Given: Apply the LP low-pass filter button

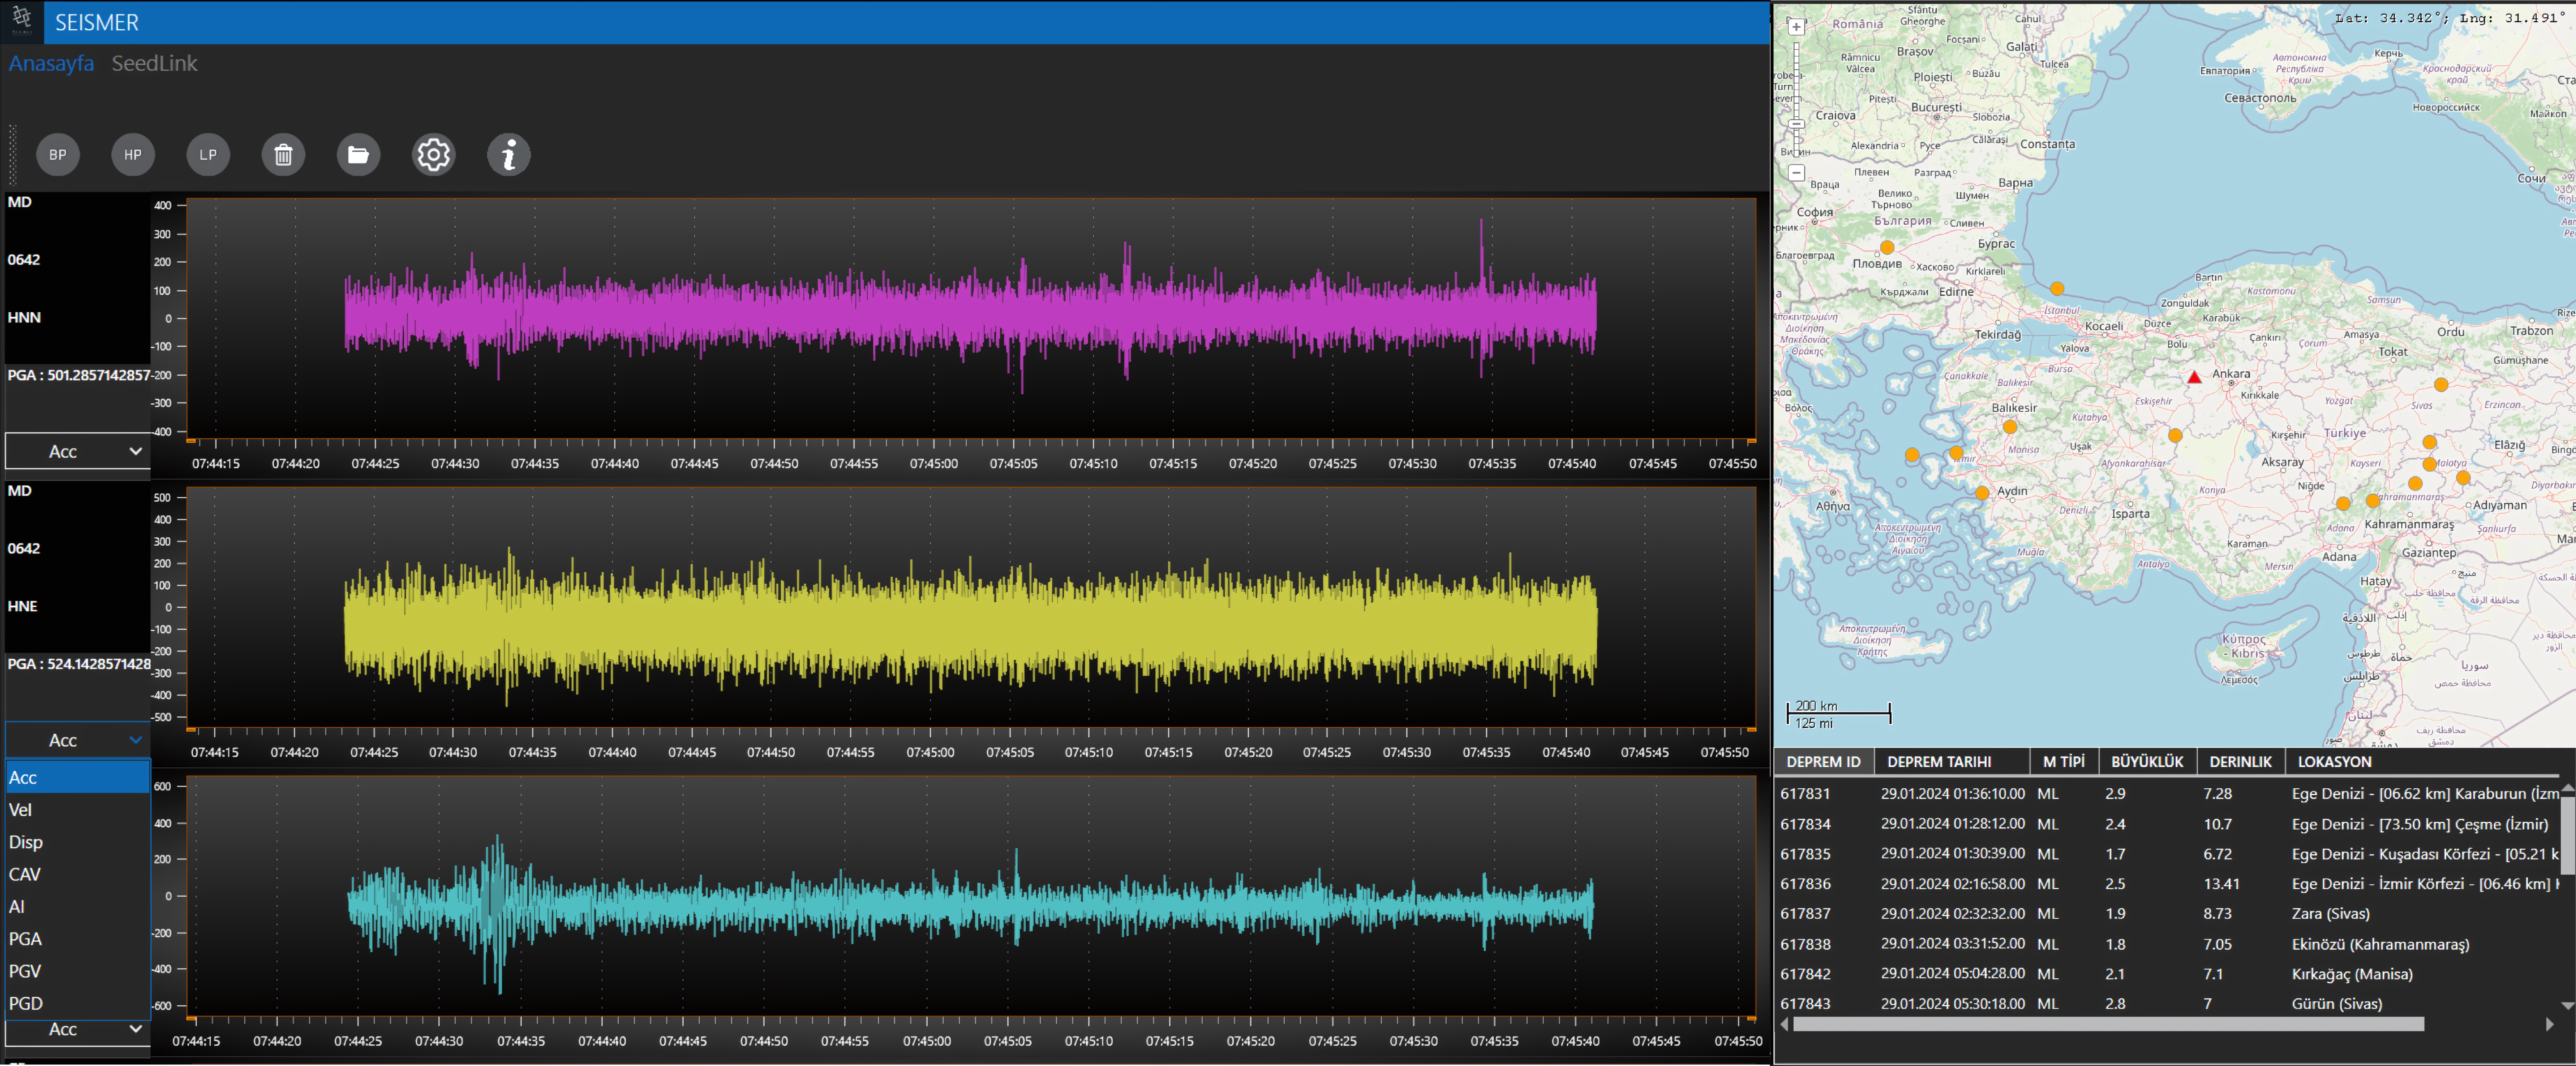Looking at the screenshot, I should 208,155.
